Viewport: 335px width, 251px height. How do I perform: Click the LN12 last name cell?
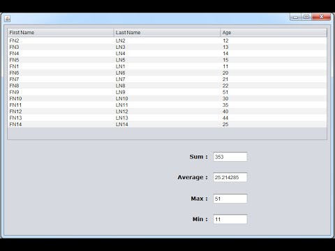click(167, 112)
